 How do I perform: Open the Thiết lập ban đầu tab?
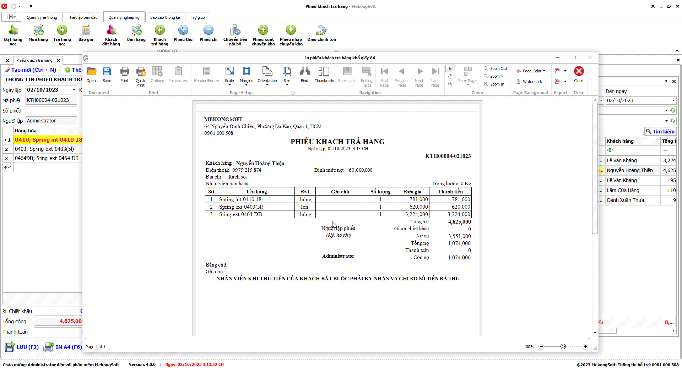[82, 17]
